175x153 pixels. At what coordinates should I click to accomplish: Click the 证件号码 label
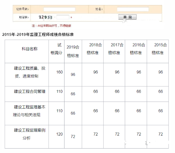pos(23,9)
